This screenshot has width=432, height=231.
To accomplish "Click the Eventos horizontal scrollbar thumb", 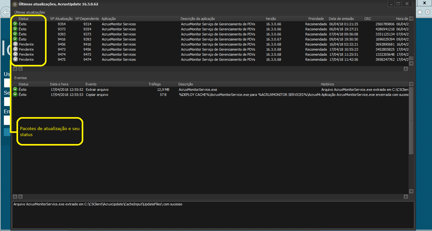I will [20, 197].
